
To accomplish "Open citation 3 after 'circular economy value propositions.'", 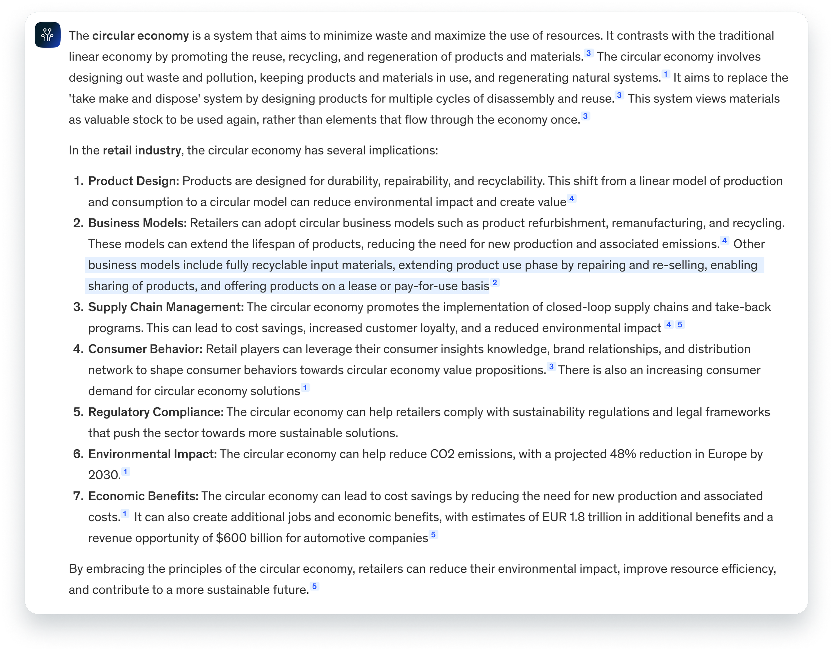I will point(551,366).
